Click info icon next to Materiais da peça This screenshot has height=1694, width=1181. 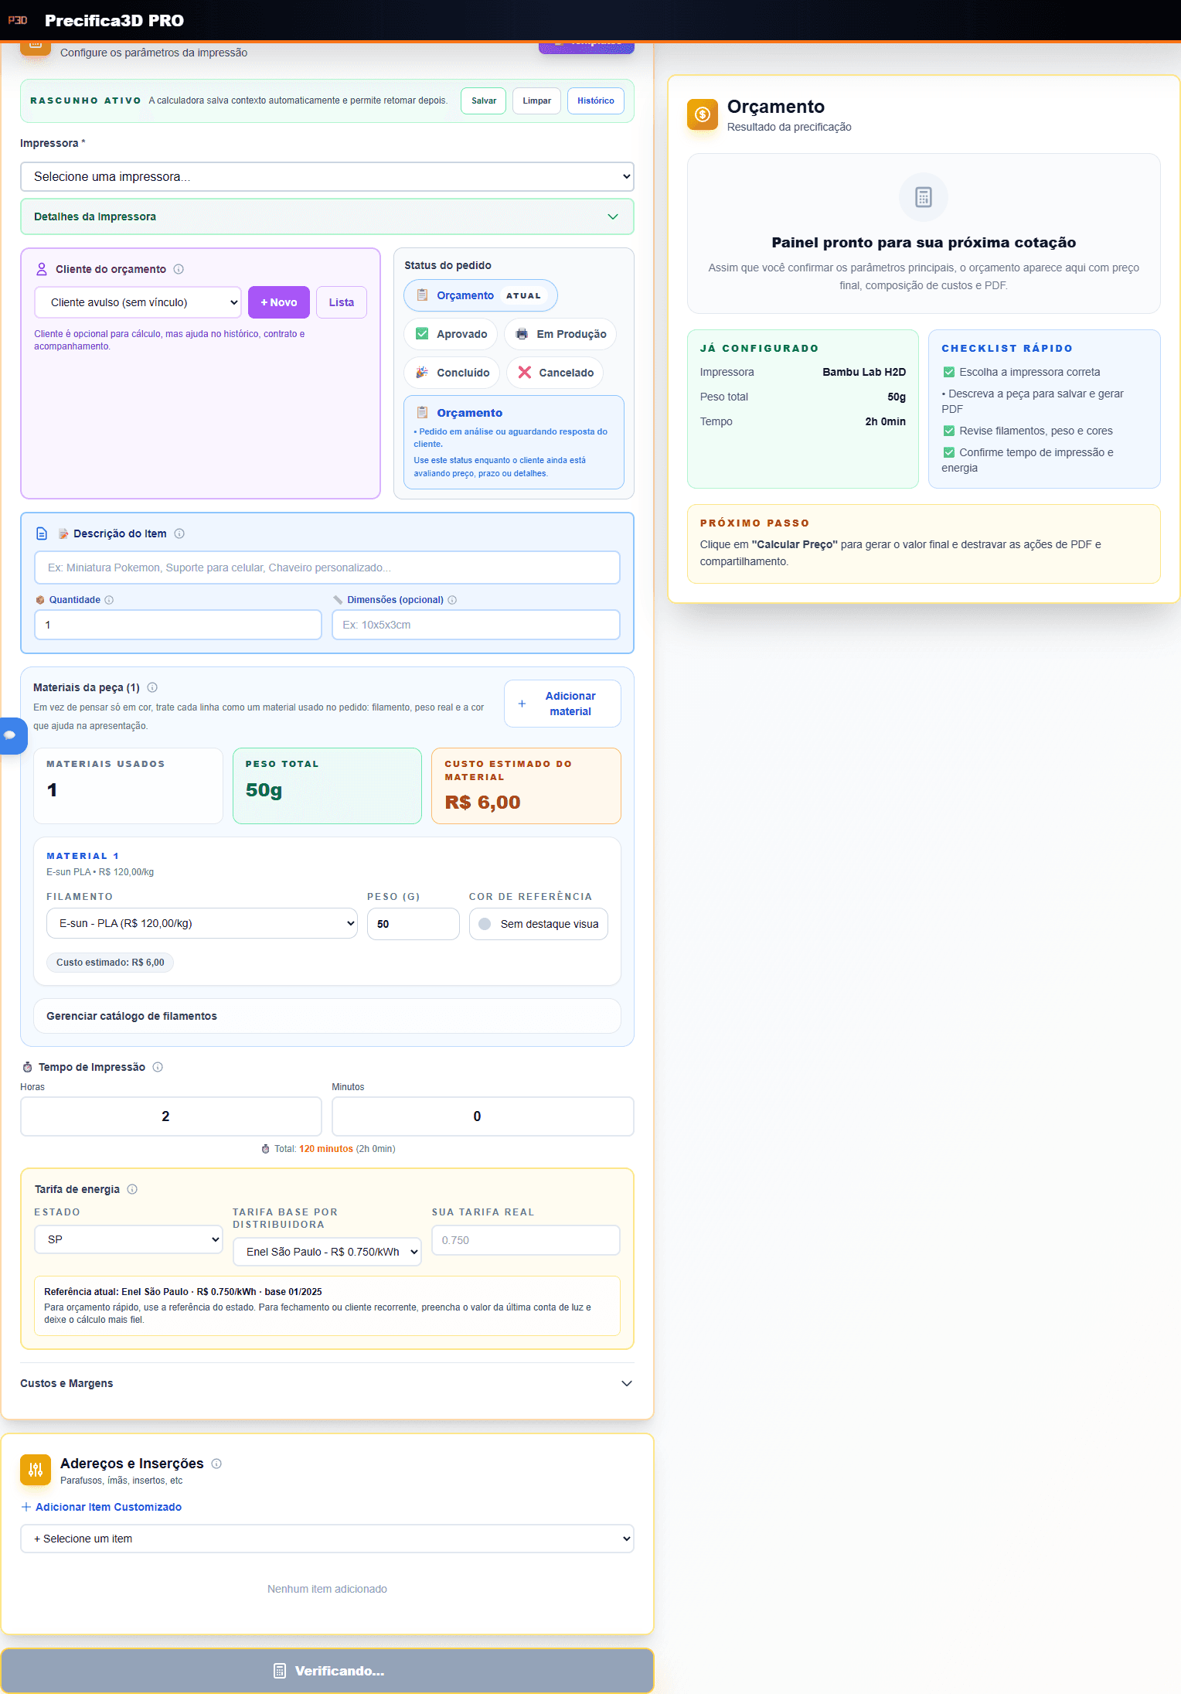[x=152, y=687]
